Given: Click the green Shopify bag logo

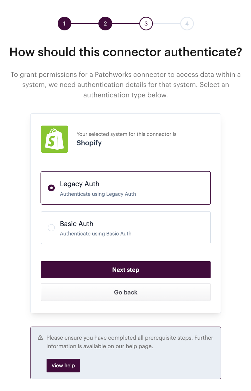Looking at the screenshot, I should (x=54, y=139).
